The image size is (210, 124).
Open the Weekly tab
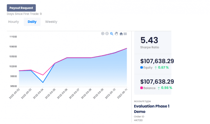[51, 22]
